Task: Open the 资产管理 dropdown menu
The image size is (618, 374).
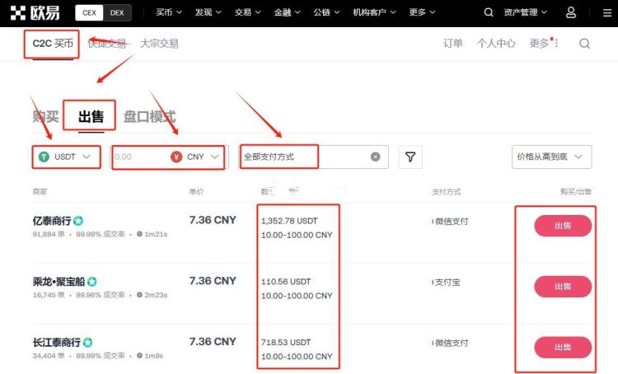Action: tap(526, 12)
